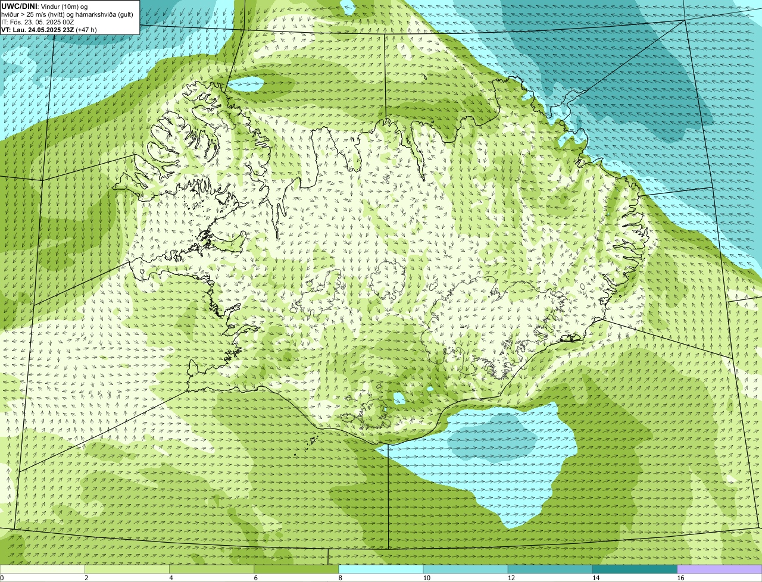Click the "UWC/DINI: Vindur (10m) og" title line
The image size is (762, 582).
click(x=45, y=6)
